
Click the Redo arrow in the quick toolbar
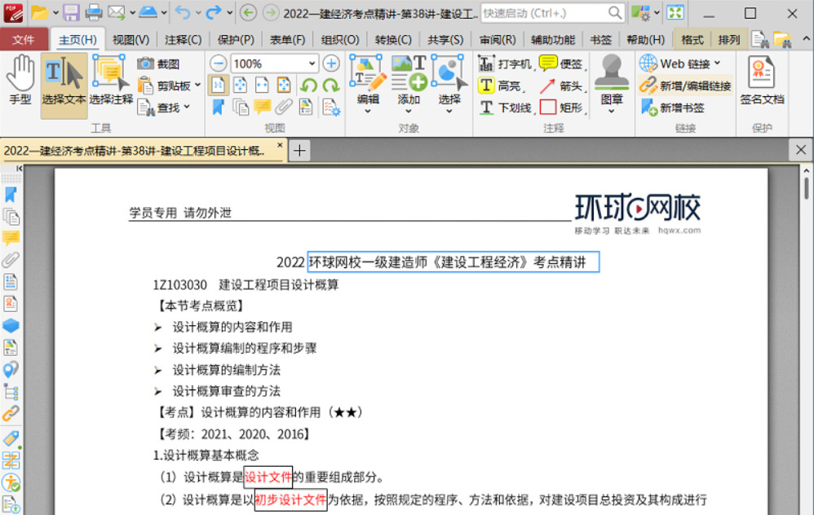point(213,12)
